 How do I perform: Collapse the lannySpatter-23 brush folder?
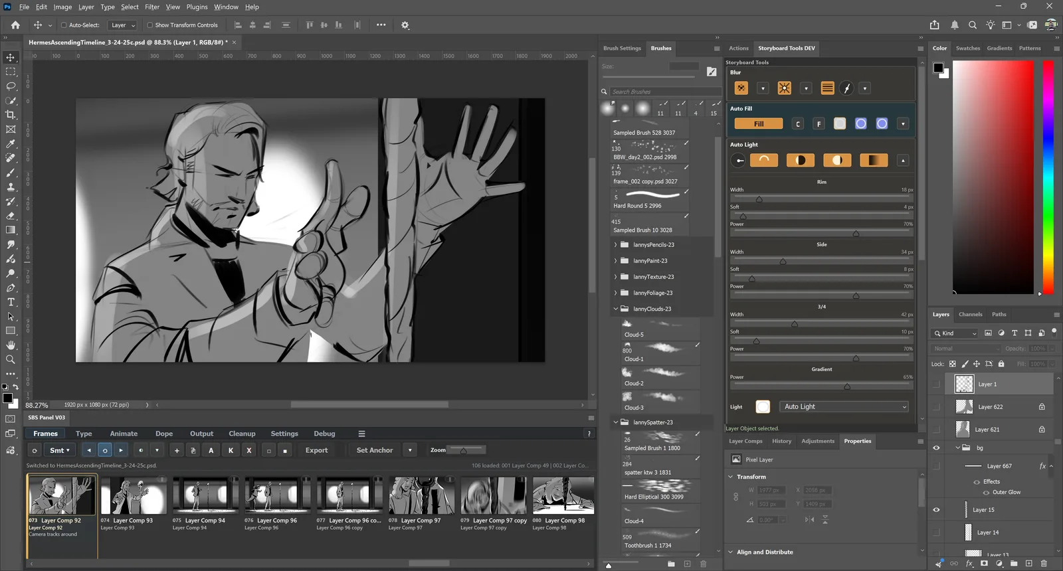click(615, 422)
